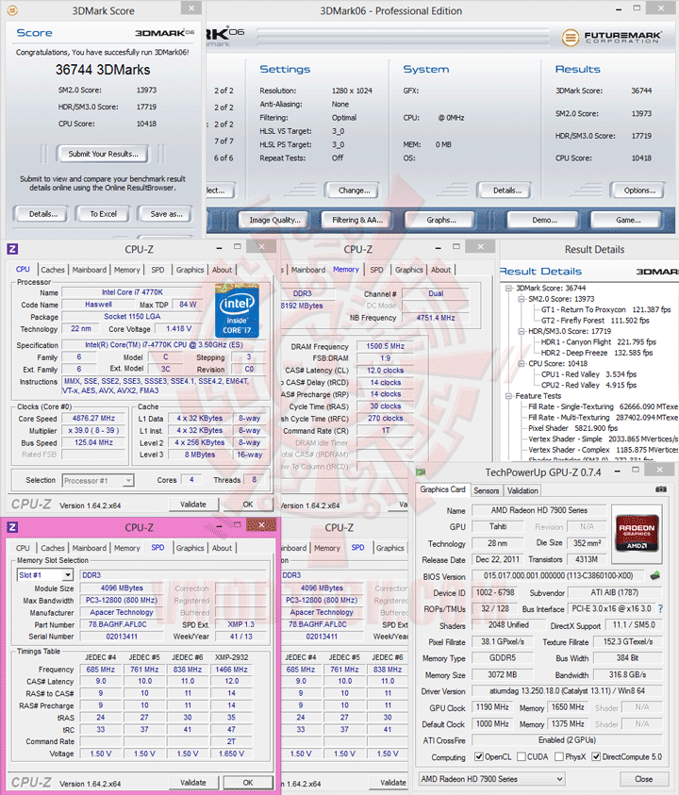This screenshot has height=795, width=679.
Task: Click the Graphs... button
Action: [x=440, y=220]
